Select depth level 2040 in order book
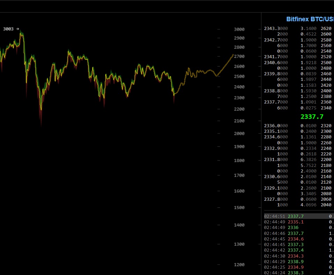334x275 pixels. pyautogui.click(x=326, y=205)
